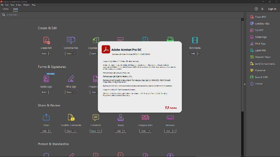Open the Window menu
This screenshot has width=280, height=157.
pyautogui.click(x=27, y=5)
